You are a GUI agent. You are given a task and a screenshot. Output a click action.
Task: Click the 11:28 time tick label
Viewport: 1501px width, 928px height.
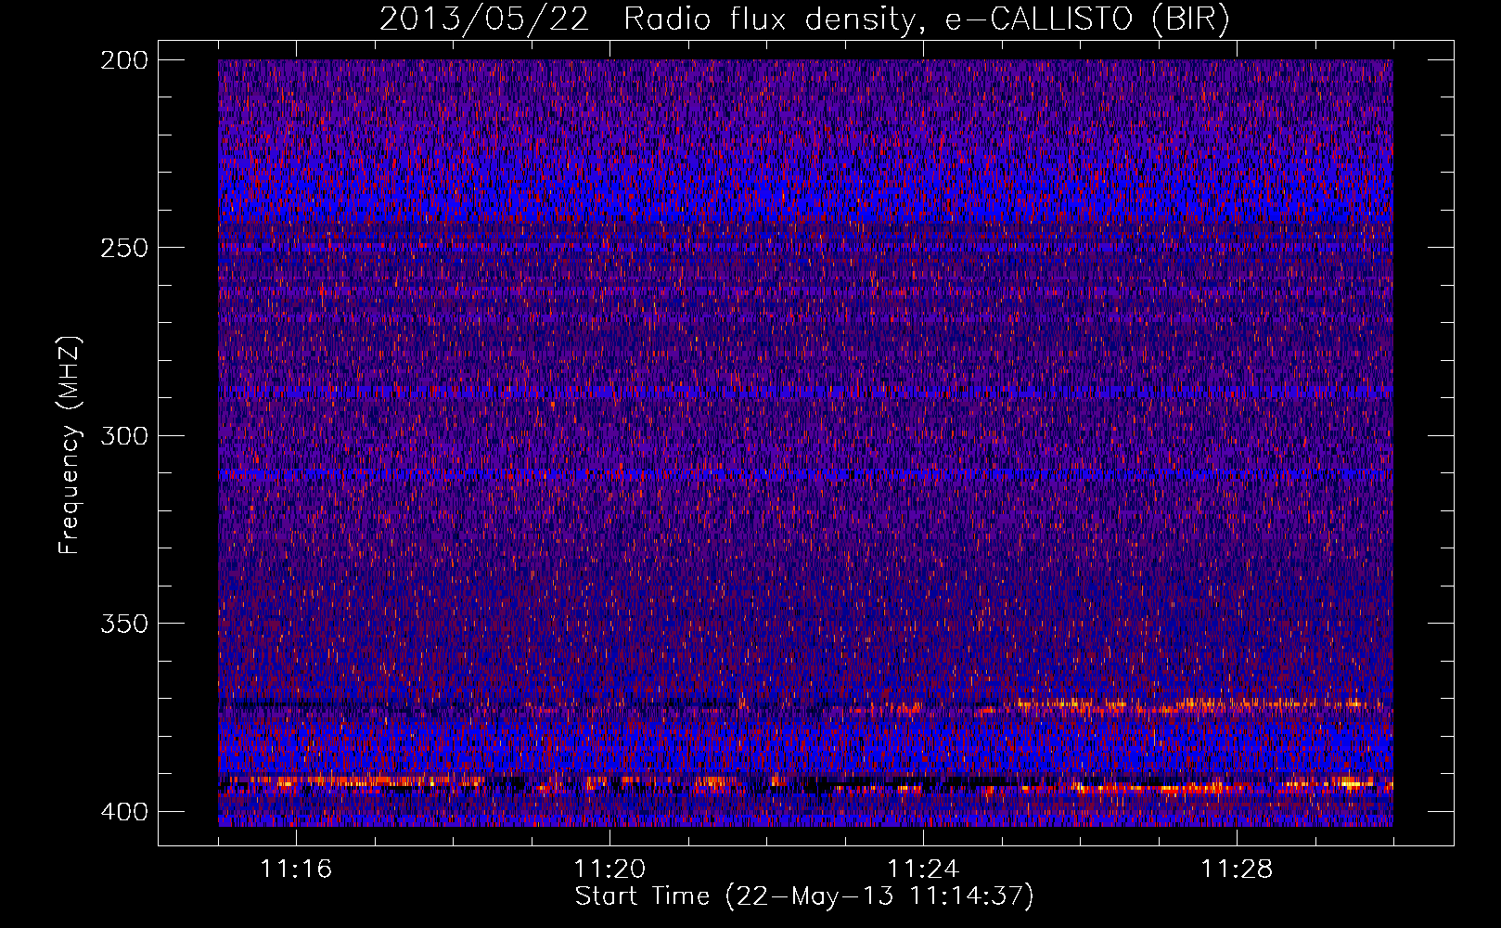click(x=1238, y=869)
